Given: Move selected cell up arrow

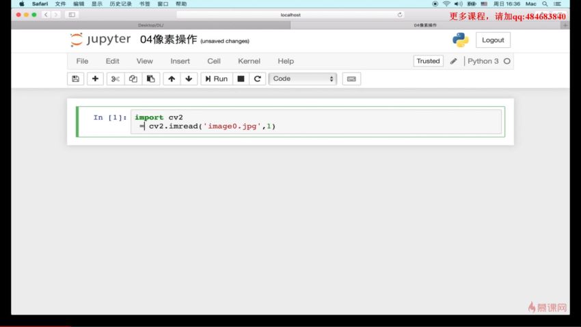Looking at the screenshot, I should [172, 79].
